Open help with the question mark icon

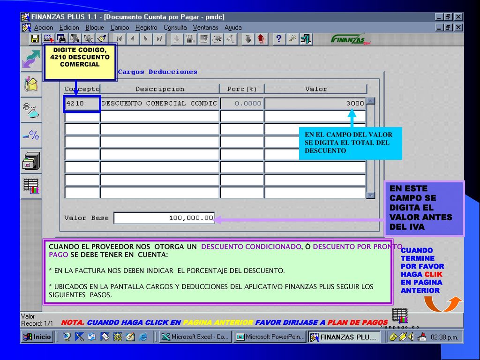(x=278, y=39)
